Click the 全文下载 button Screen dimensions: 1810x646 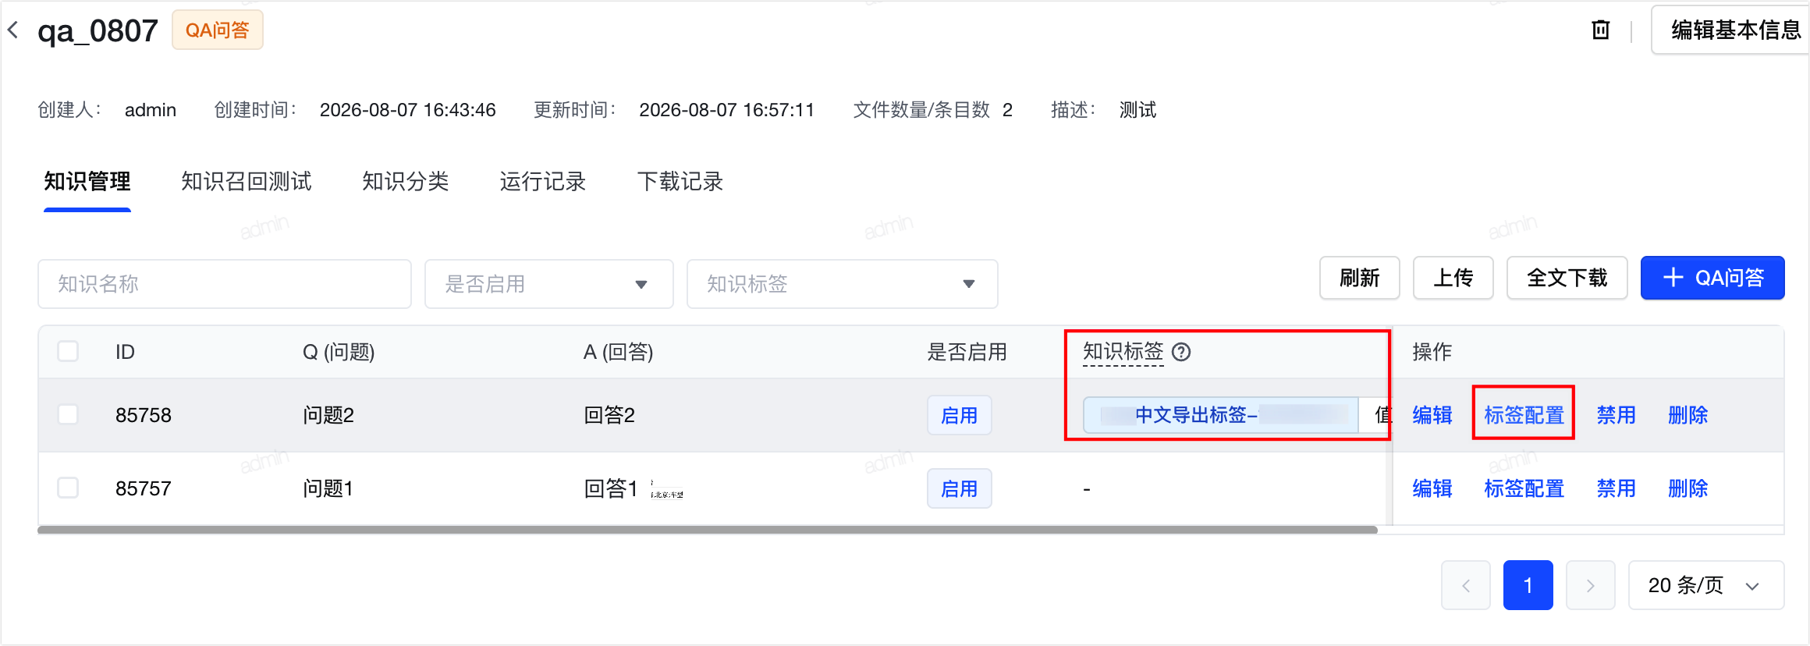click(x=1567, y=278)
